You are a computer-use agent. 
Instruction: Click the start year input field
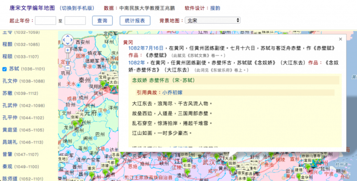46,20
